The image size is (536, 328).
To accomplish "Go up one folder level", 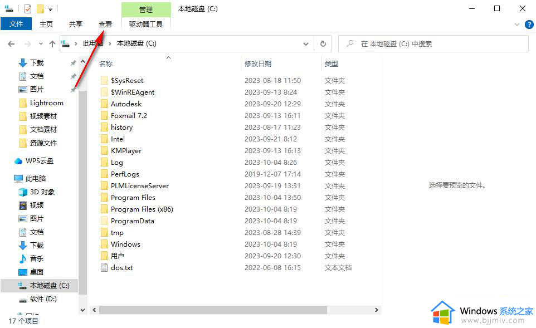I will [52, 44].
